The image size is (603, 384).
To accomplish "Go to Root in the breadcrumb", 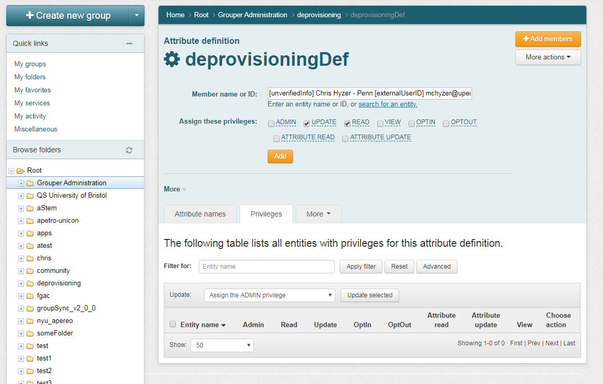I will pyautogui.click(x=201, y=15).
